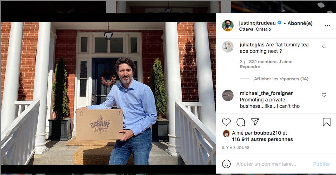Like michael_the_foreigner's comment with heart
The image size is (336, 175).
[x=324, y=95]
